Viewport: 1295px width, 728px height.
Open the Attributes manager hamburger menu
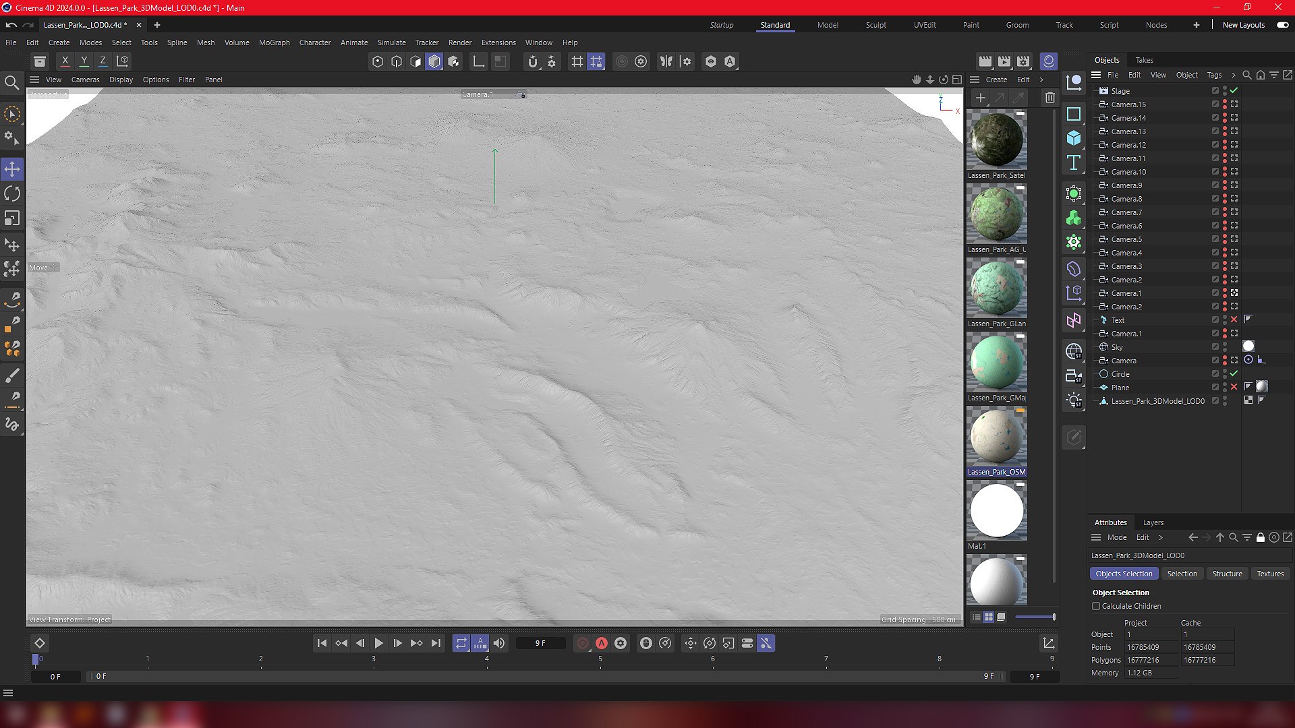click(1096, 537)
